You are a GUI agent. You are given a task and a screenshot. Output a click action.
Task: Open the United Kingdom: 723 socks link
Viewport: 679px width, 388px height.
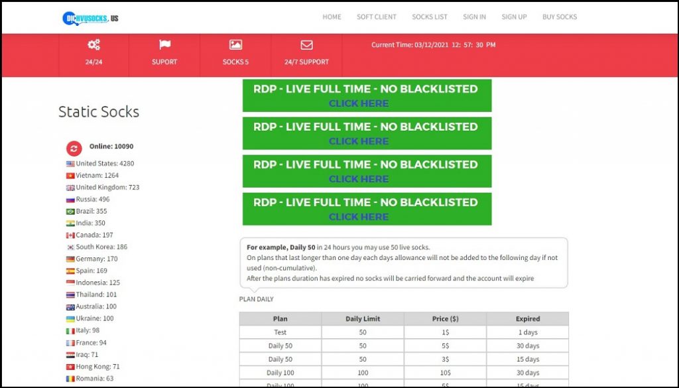[104, 186]
